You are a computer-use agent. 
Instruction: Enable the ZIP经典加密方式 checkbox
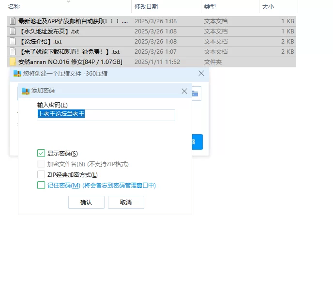point(41,174)
